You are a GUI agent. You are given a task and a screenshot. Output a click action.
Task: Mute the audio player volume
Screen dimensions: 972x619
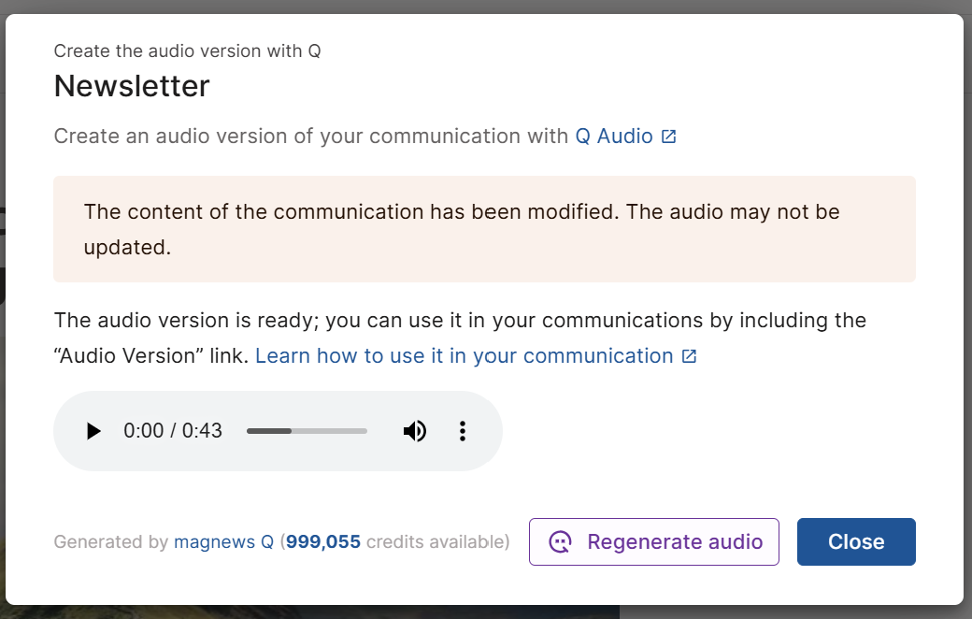pos(415,431)
